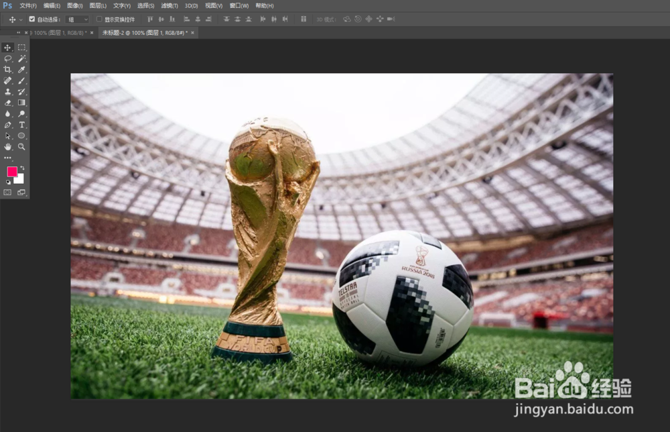Select the Pen tool
The image size is (670, 432).
[x=7, y=125]
